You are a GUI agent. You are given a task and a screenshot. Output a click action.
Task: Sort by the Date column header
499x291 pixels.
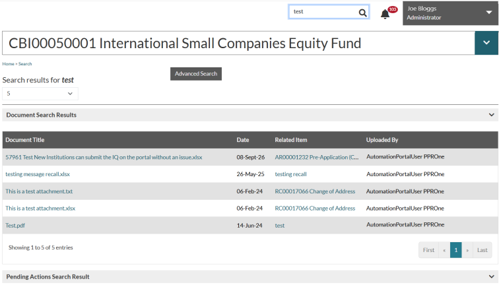pos(243,140)
